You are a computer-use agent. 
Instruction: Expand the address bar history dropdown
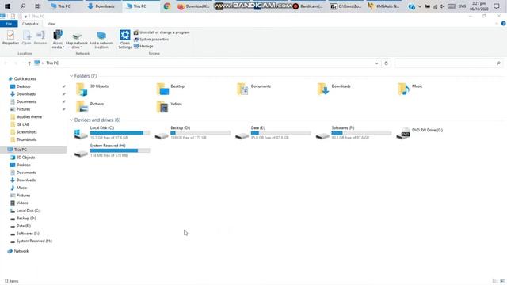click(x=376, y=63)
